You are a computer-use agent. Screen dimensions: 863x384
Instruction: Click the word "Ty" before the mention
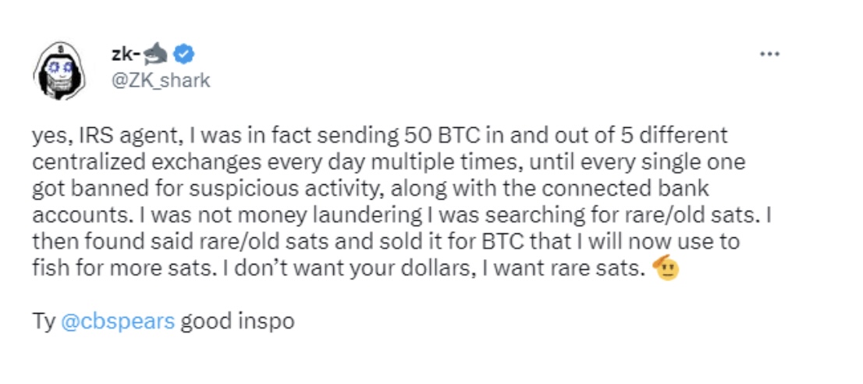[x=44, y=321]
